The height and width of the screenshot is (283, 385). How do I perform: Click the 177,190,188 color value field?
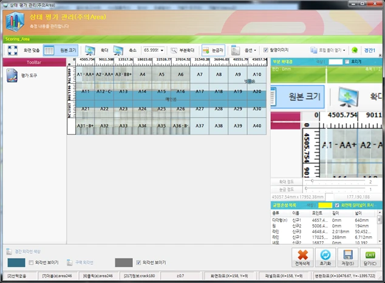point(358,197)
